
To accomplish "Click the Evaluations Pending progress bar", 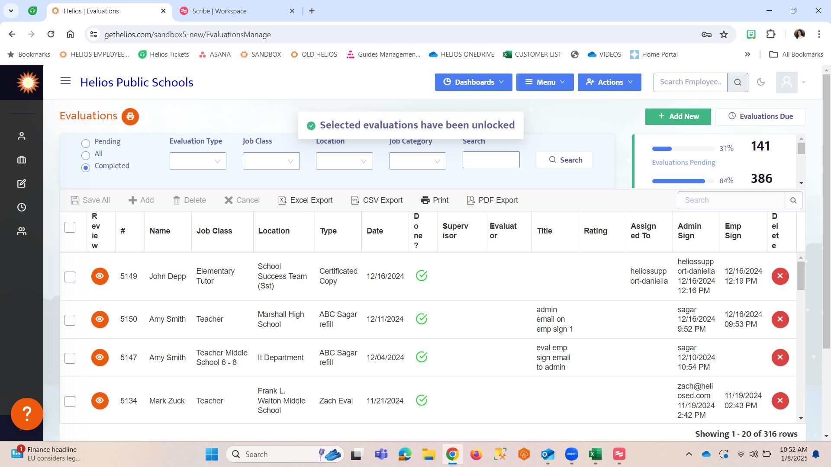I will [683, 149].
